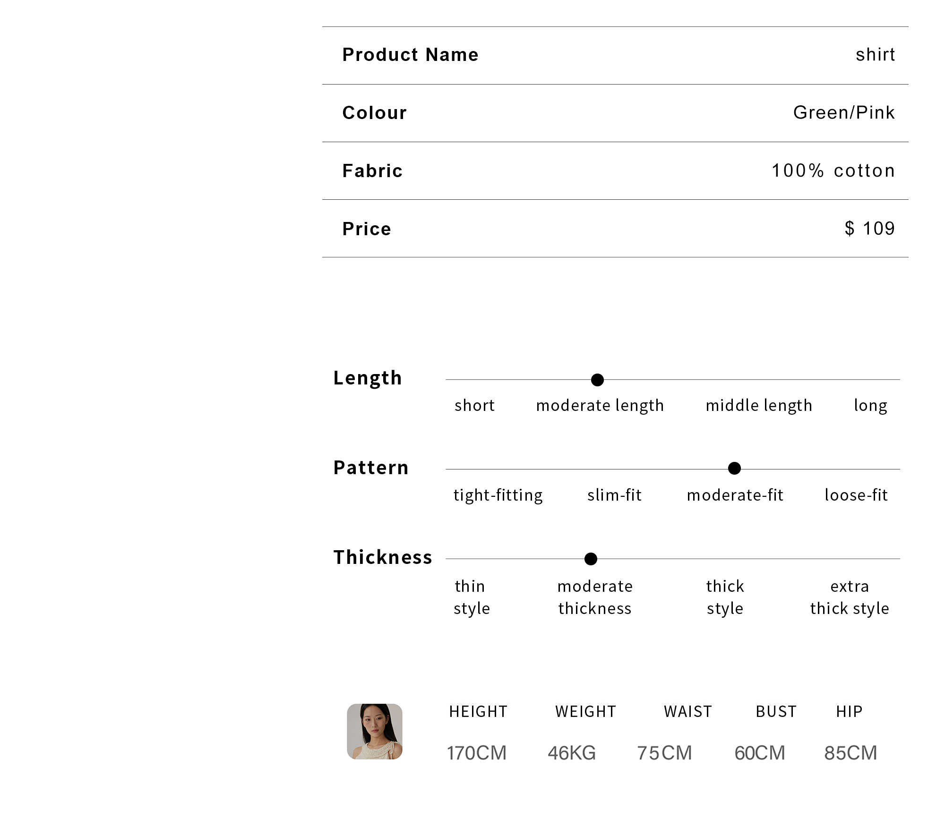945x818 pixels.
Task: Click the Pattern slider dot
Action: click(x=734, y=469)
